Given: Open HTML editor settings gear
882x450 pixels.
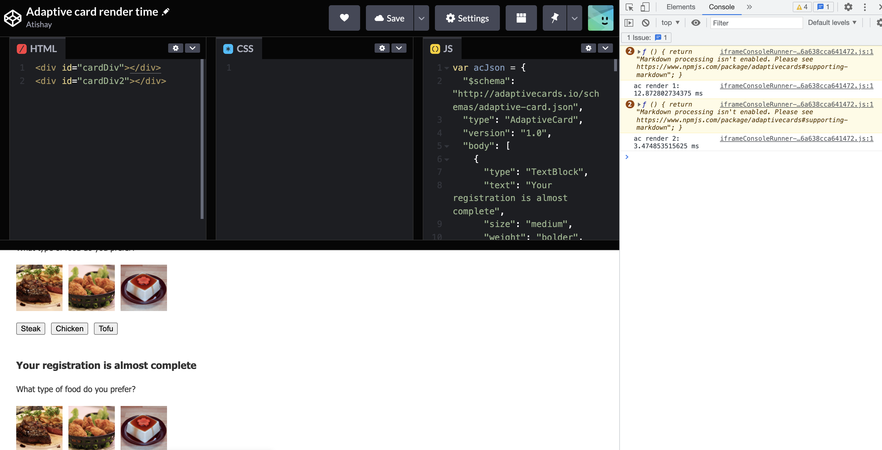Looking at the screenshot, I should coord(175,48).
